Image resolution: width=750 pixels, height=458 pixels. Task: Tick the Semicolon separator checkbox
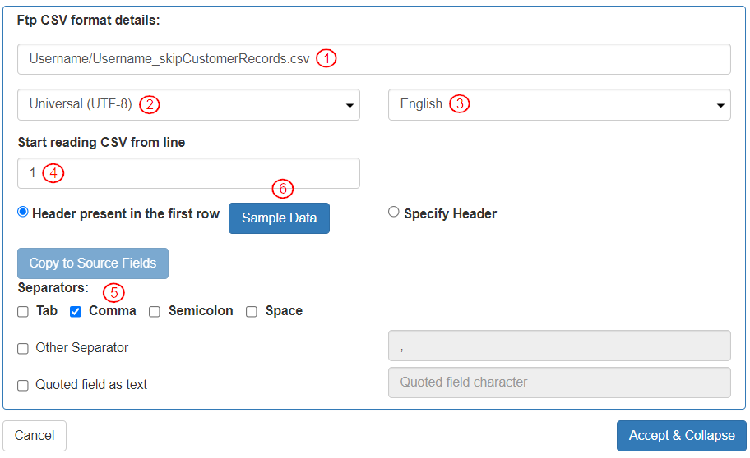(154, 312)
